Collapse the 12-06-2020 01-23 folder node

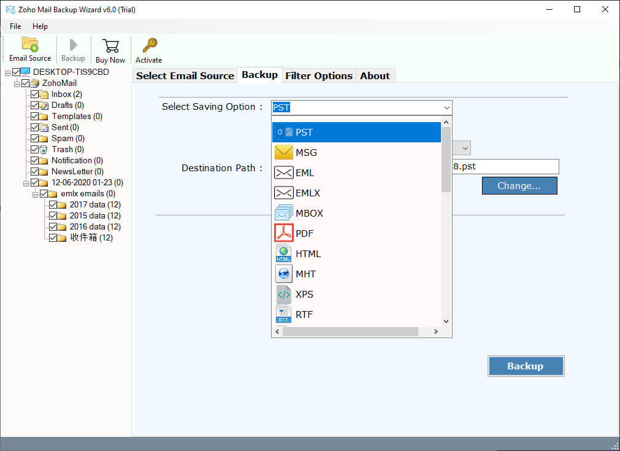tap(26, 183)
